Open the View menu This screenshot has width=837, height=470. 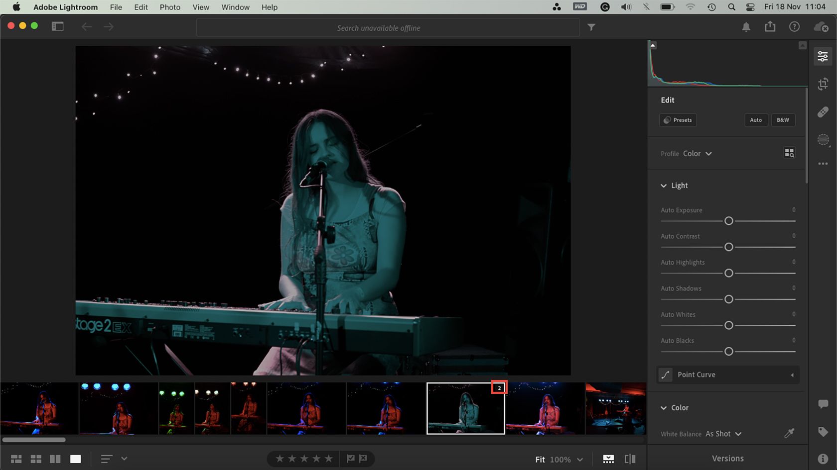tap(201, 7)
